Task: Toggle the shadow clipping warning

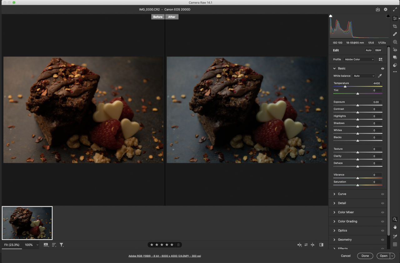Action: (331, 16)
